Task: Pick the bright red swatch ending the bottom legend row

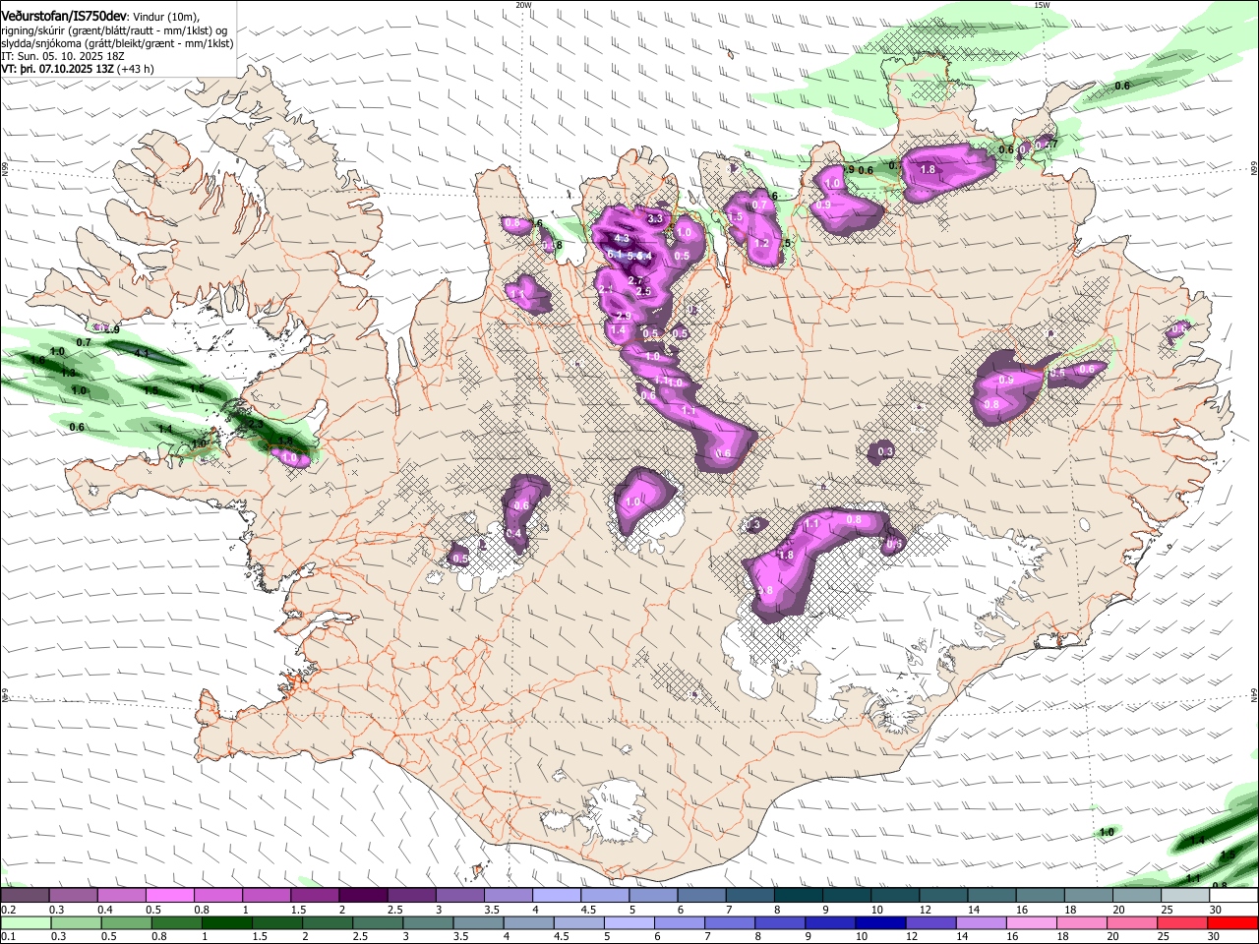Action: pyautogui.click(x=1233, y=922)
